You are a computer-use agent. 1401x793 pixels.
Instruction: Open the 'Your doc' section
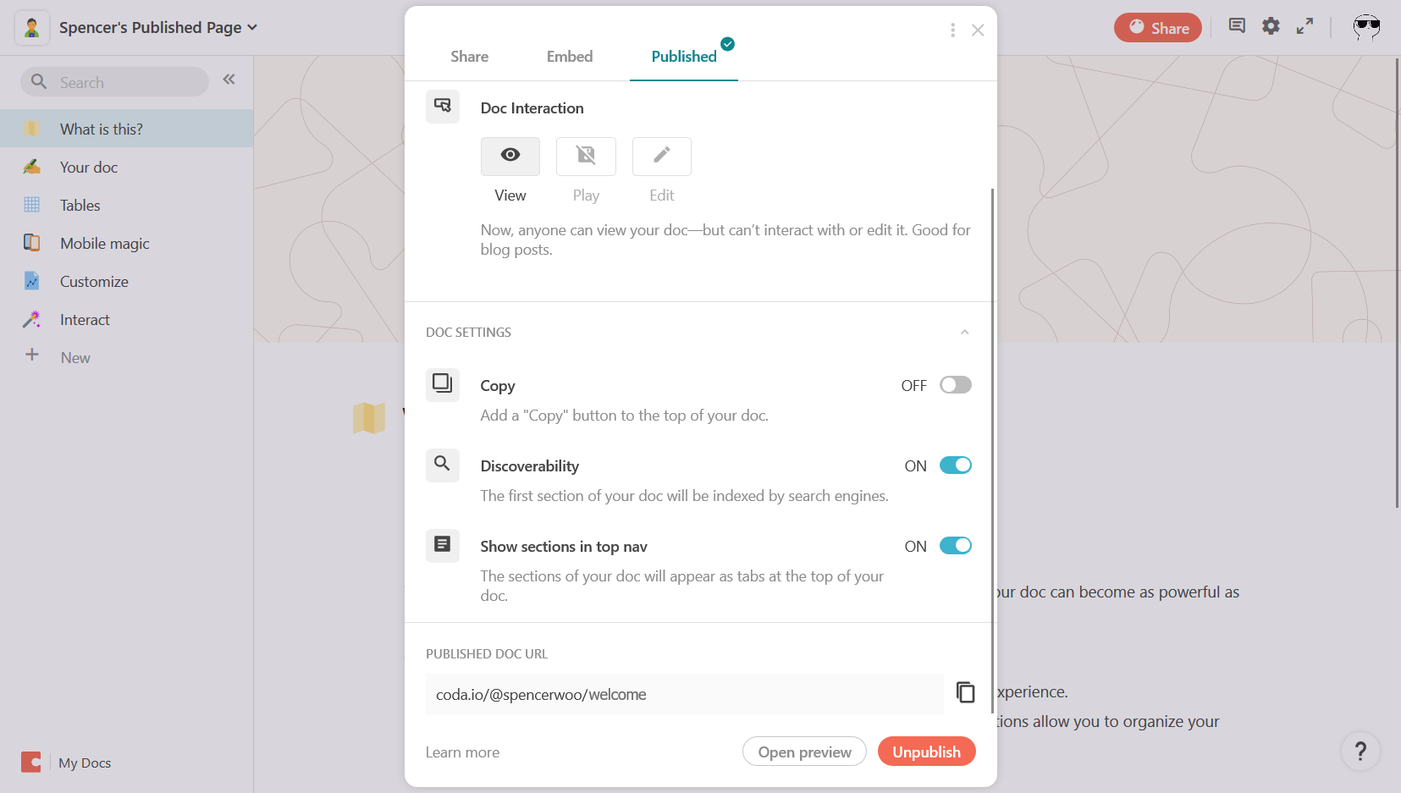[x=127, y=167]
